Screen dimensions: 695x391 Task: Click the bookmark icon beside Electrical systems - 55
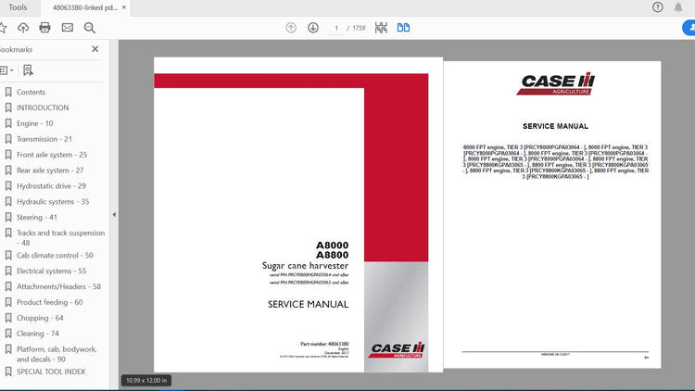[x=8, y=271]
